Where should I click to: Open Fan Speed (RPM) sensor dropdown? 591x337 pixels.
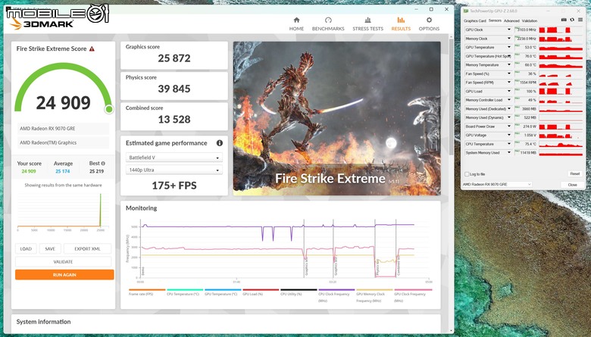tap(509, 83)
